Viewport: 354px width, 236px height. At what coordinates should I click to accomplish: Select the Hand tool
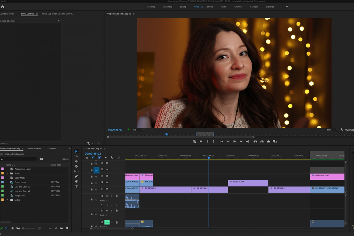pyautogui.click(x=76, y=181)
